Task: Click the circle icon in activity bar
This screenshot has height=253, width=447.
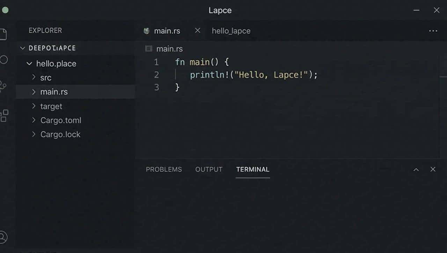Action: click(3, 60)
